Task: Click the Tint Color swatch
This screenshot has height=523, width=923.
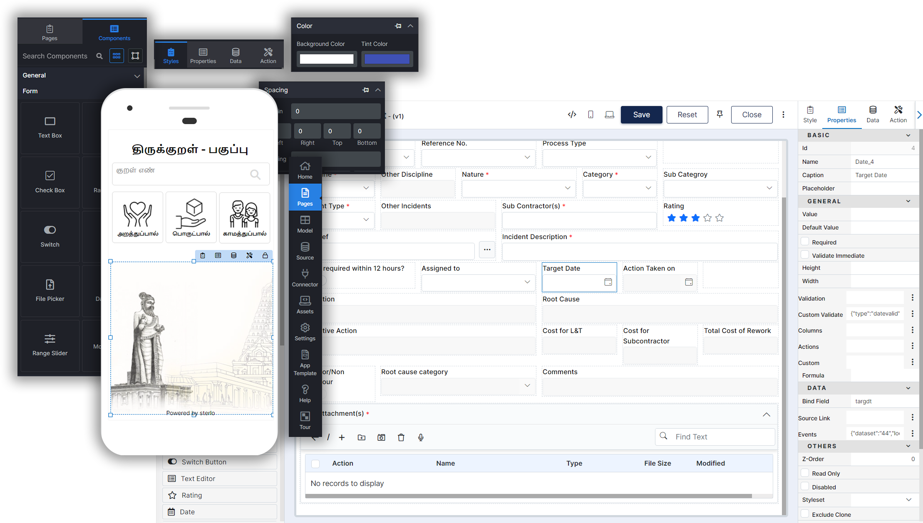Action: point(387,59)
